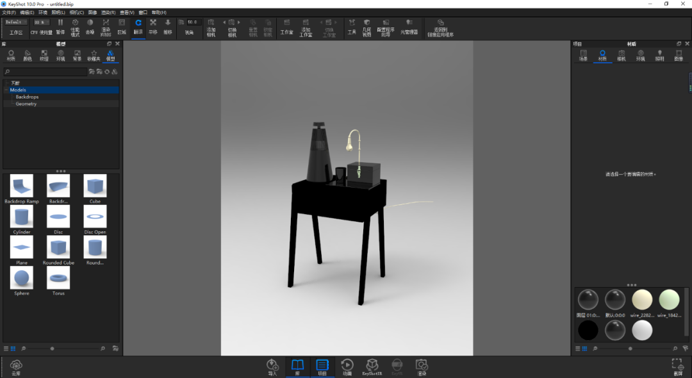Image resolution: width=692 pixels, height=378 pixels.
Task: Select the tumble camera tool
Action: coord(138,27)
